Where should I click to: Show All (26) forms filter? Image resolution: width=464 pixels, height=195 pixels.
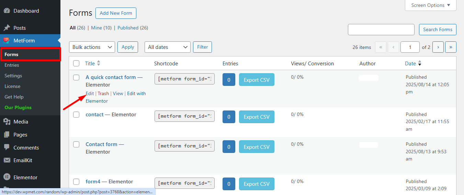click(77, 28)
